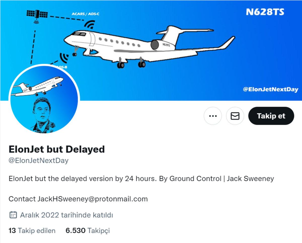The image size is (302, 243).
Task: Open a direct message via the envelope icon
Action: (235, 116)
